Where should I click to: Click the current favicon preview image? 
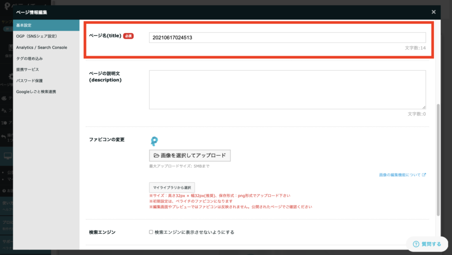[154, 141]
